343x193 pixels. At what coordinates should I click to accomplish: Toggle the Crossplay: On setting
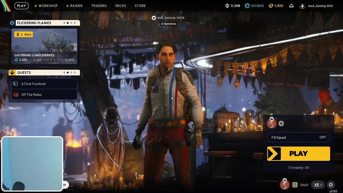tap(299, 168)
